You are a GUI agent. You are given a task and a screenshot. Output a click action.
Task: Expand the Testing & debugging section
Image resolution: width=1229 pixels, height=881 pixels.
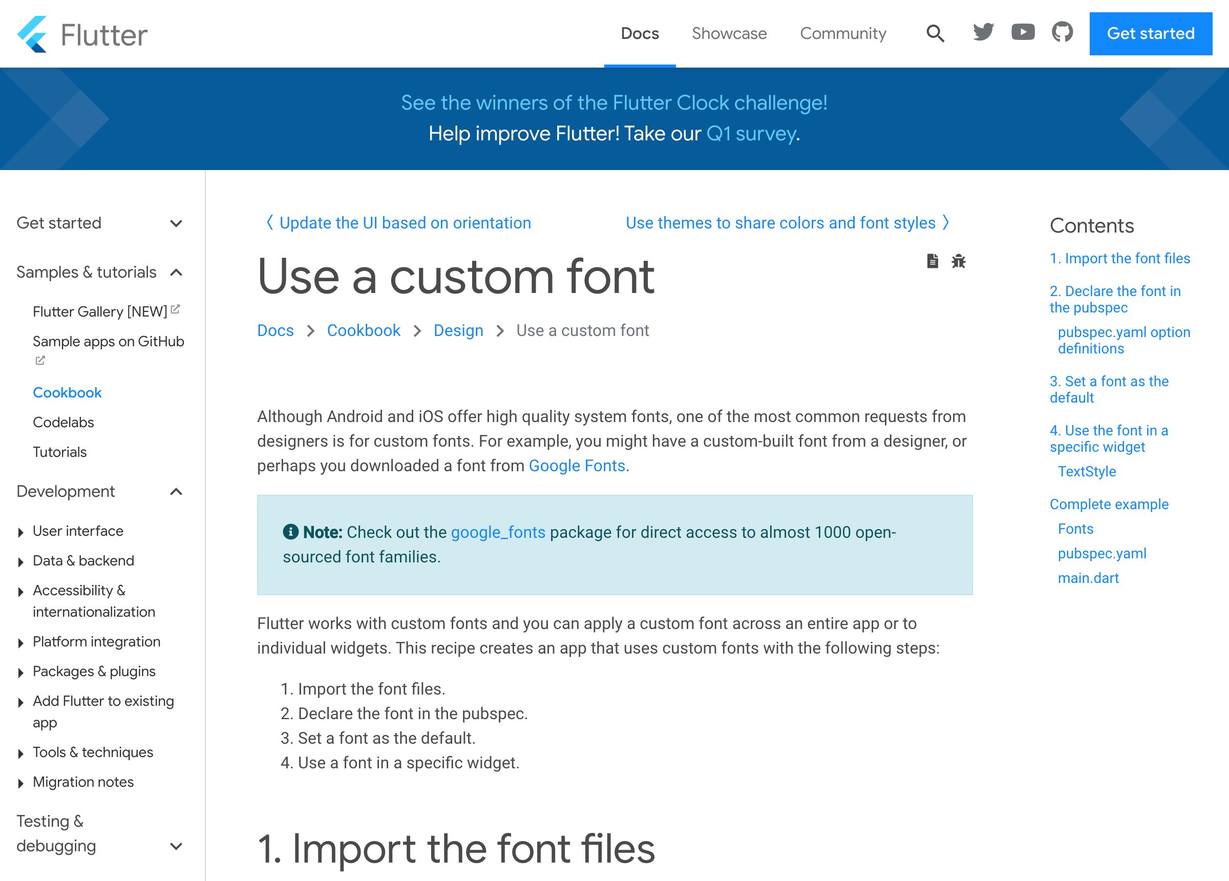click(176, 846)
